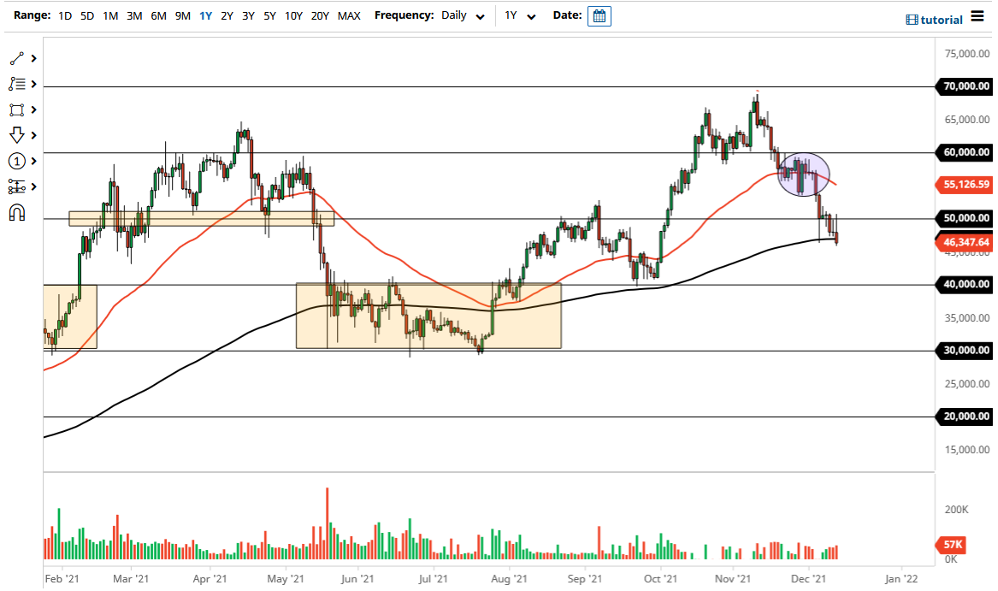998x591 pixels.
Task: Toggle the magnet snap tool
Action: tap(19, 212)
